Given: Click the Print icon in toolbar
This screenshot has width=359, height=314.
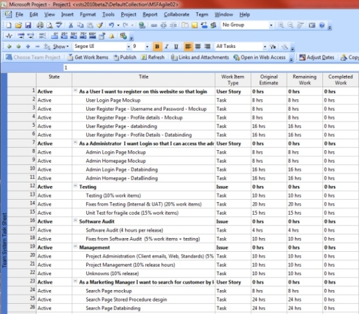Looking at the screenshot, I should (x=40, y=25).
